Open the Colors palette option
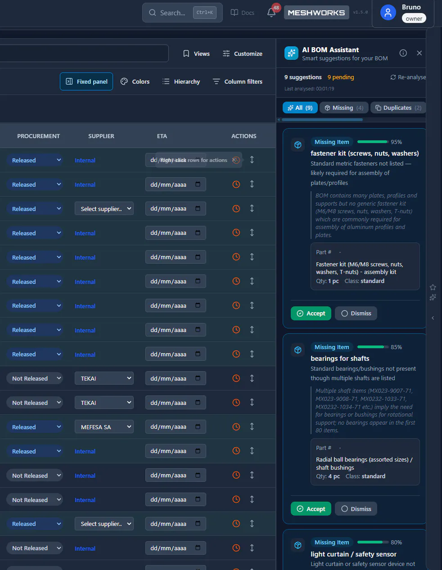Image resolution: width=442 pixels, height=570 pixels. point(135,81)
